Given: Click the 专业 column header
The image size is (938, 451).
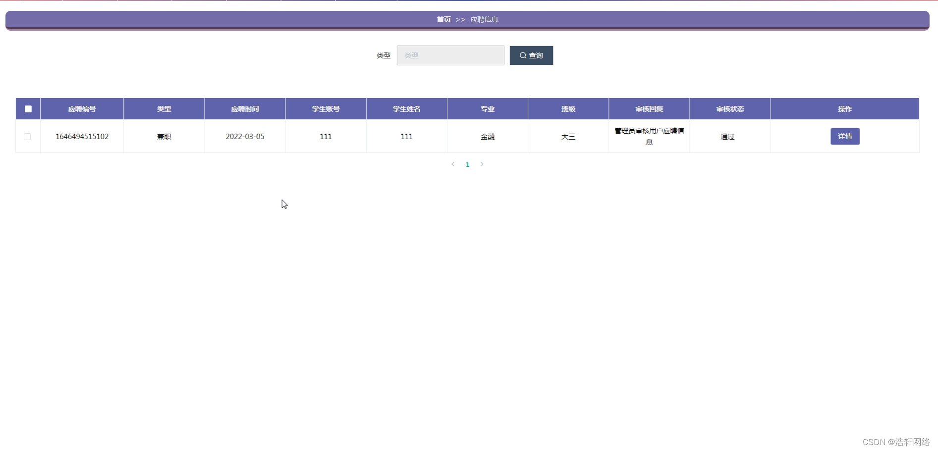Looking at the screenshot, I should coord(487,108).
